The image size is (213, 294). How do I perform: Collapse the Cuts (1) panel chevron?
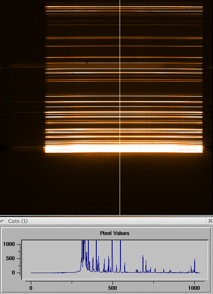click(2, 221)
